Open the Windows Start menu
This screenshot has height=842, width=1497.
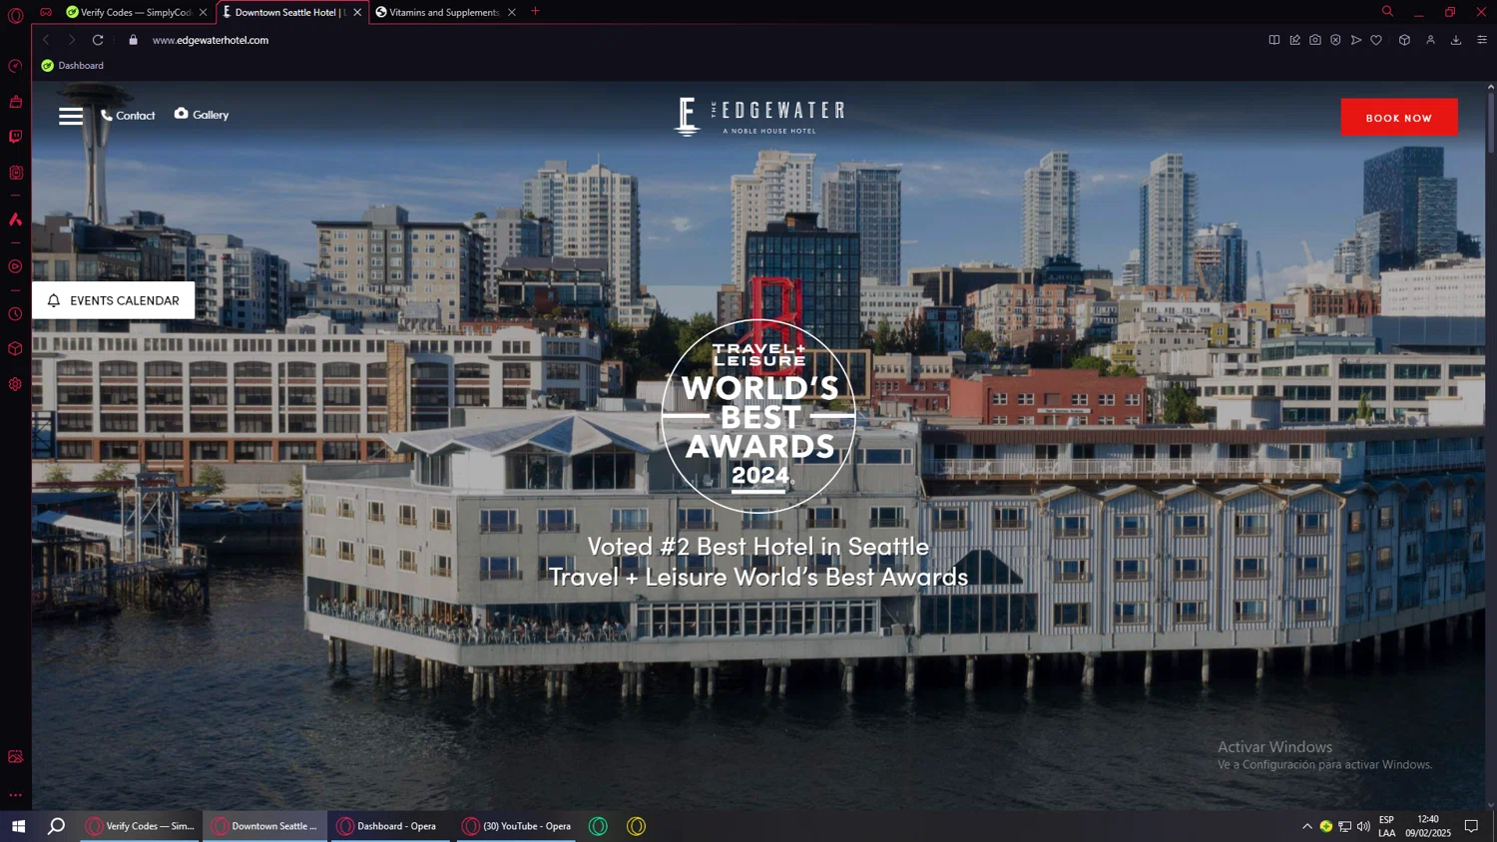(18, 826)
